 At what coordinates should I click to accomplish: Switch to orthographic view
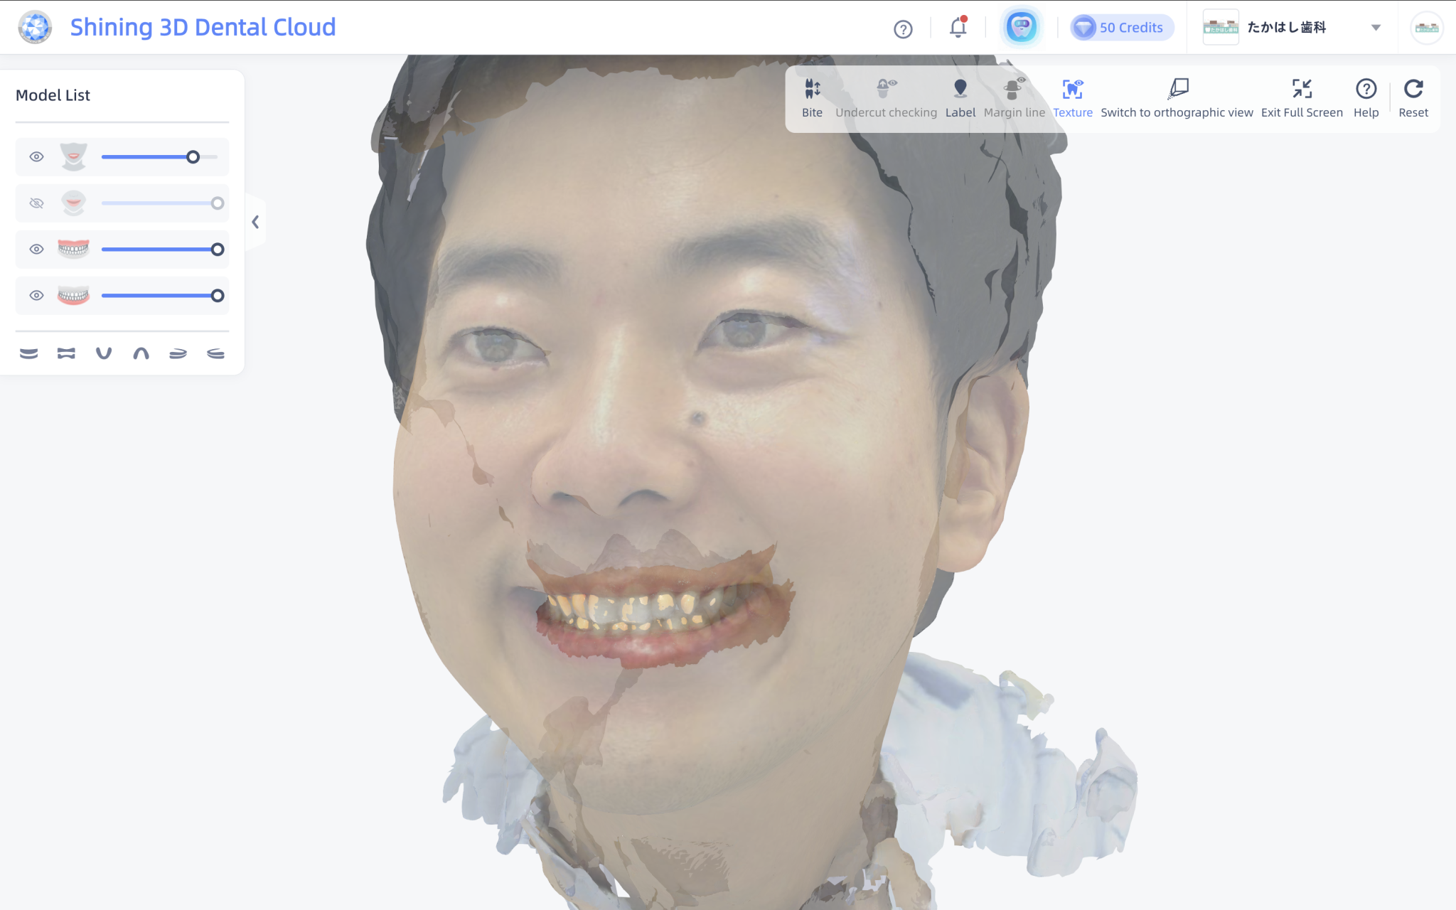1177,90
